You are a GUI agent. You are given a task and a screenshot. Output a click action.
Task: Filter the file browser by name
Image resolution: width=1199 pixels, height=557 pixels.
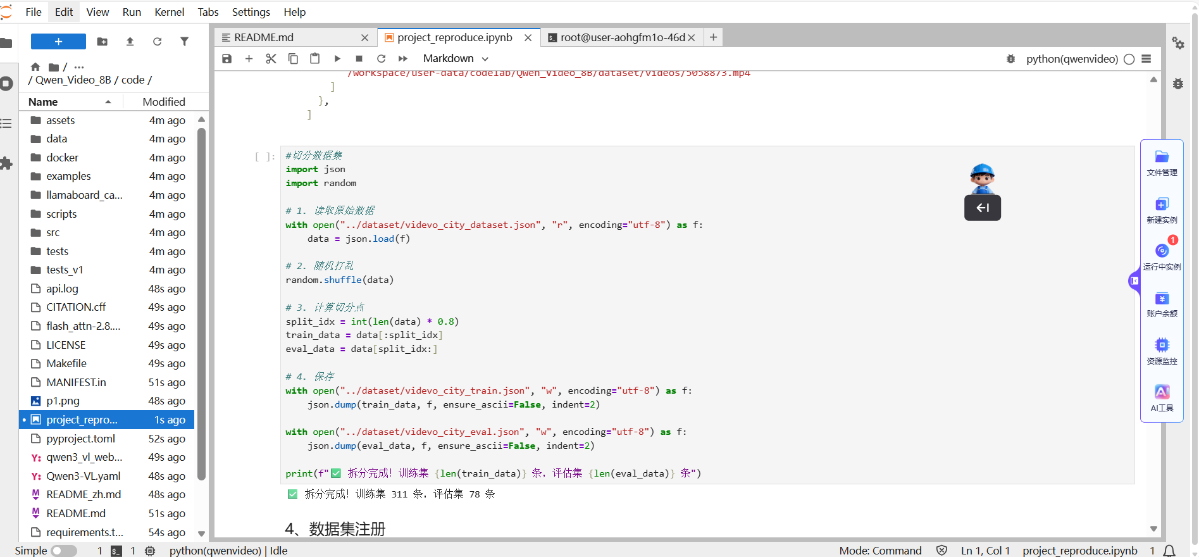click(184, 42)
